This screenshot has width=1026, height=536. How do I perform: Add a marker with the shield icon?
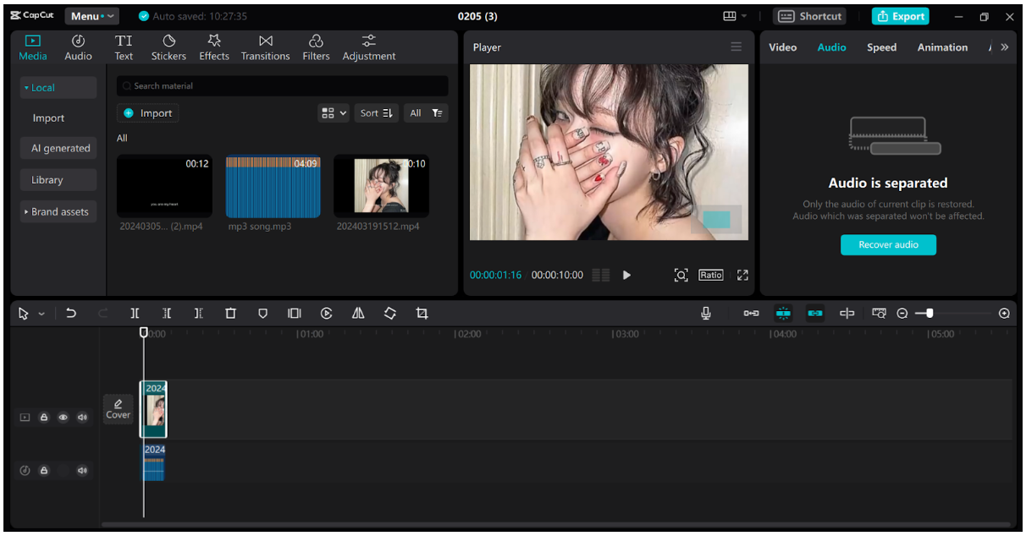(x=262, y=314)
